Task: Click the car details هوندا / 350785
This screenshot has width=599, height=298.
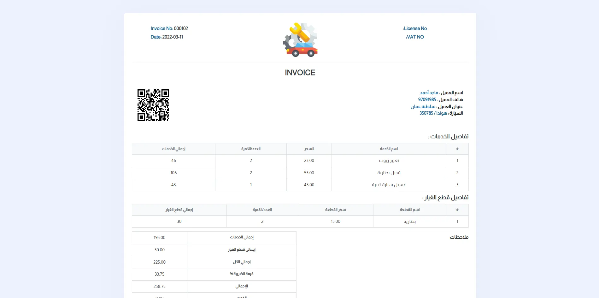Action: [433, 113]
